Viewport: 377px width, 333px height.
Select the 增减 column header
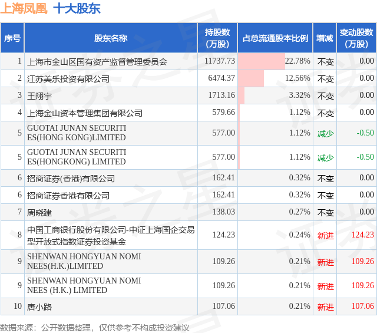[x=325, y=38]
